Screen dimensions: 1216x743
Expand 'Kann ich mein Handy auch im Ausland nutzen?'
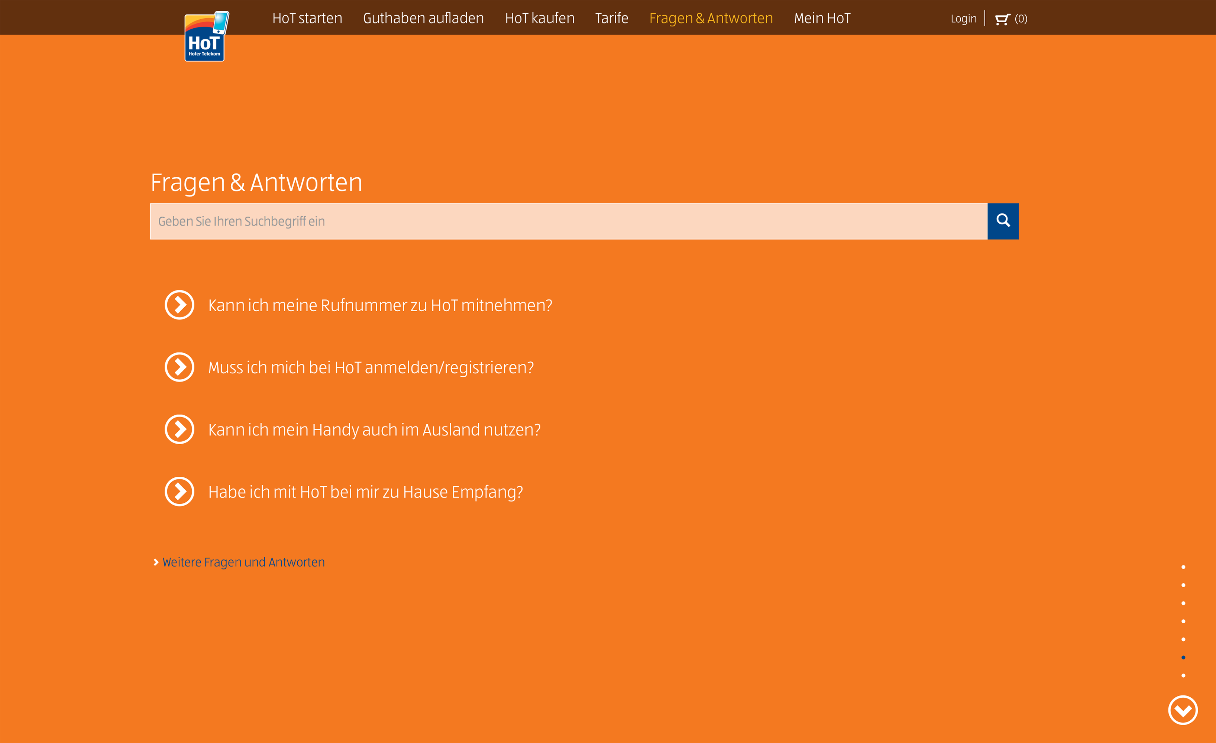tap(374, 430)
